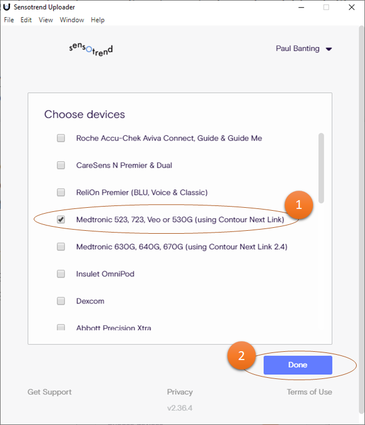Click the ReliOn Premier (BLU, Voice & Classic) label
Viewport: 365px width, 425px height.
[142, 192]
